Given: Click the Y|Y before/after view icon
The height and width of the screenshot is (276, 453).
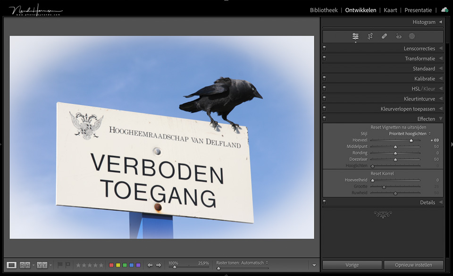Looking at the screenshot, I should 42,265.
